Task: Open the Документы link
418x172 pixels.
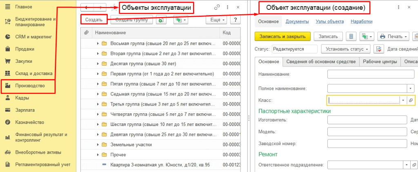Action: pyautogui.click(x=297, y=22)
